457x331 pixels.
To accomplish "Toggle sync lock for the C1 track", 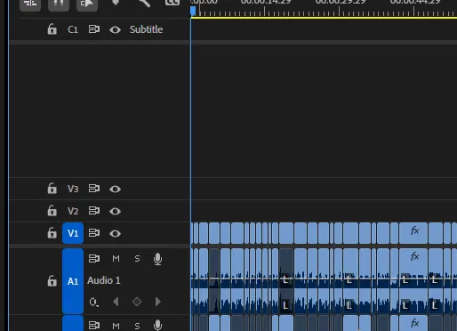I will coord(94,29).
